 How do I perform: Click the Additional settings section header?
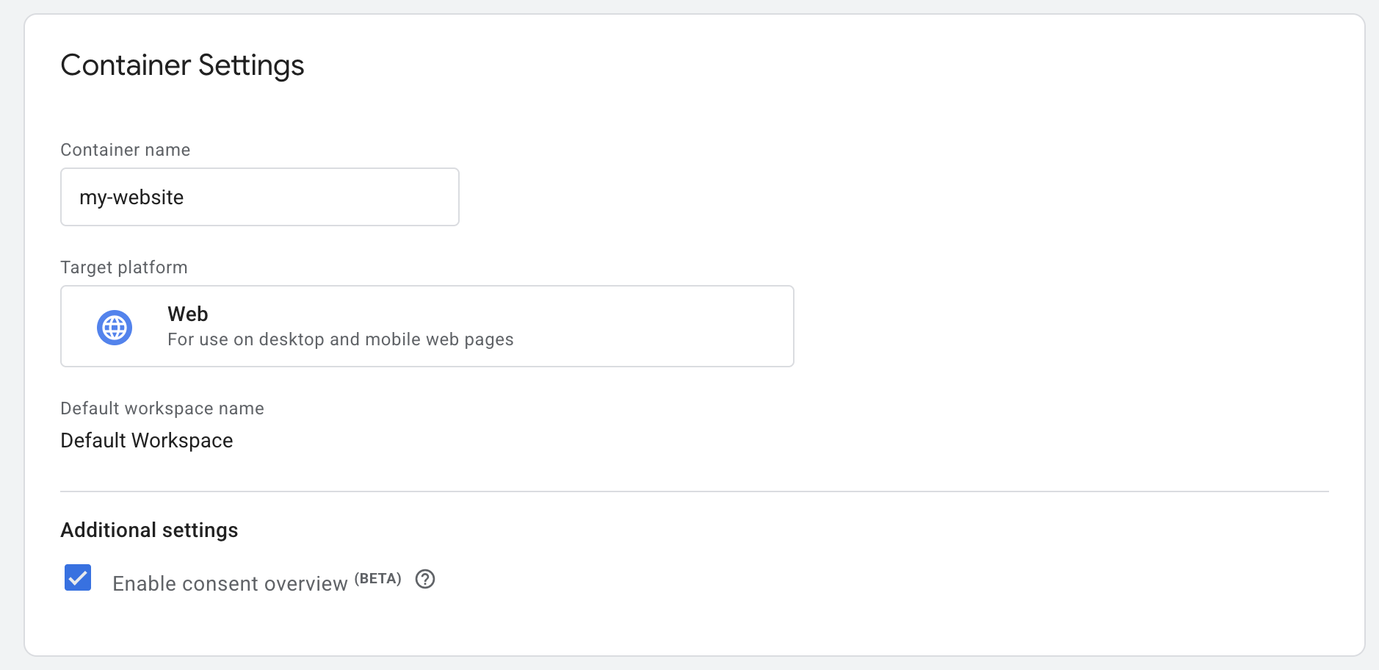tap(149, 529)
